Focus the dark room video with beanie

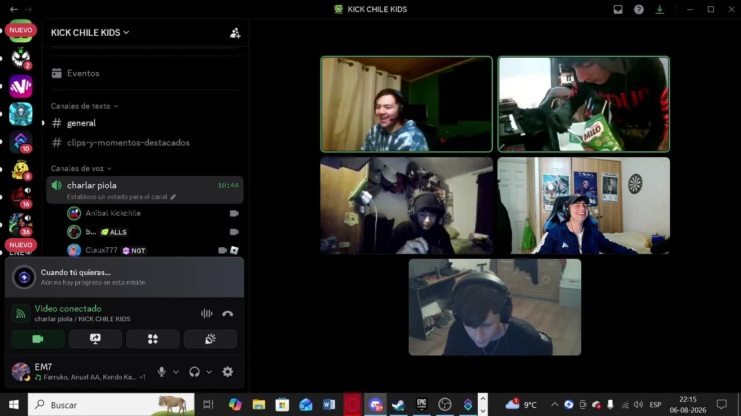point(406,206)
